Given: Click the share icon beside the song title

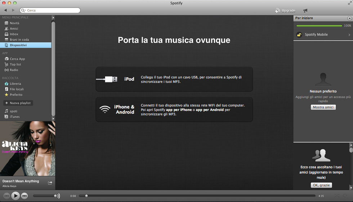Looking at the screenshot, I should click(50, 183).
